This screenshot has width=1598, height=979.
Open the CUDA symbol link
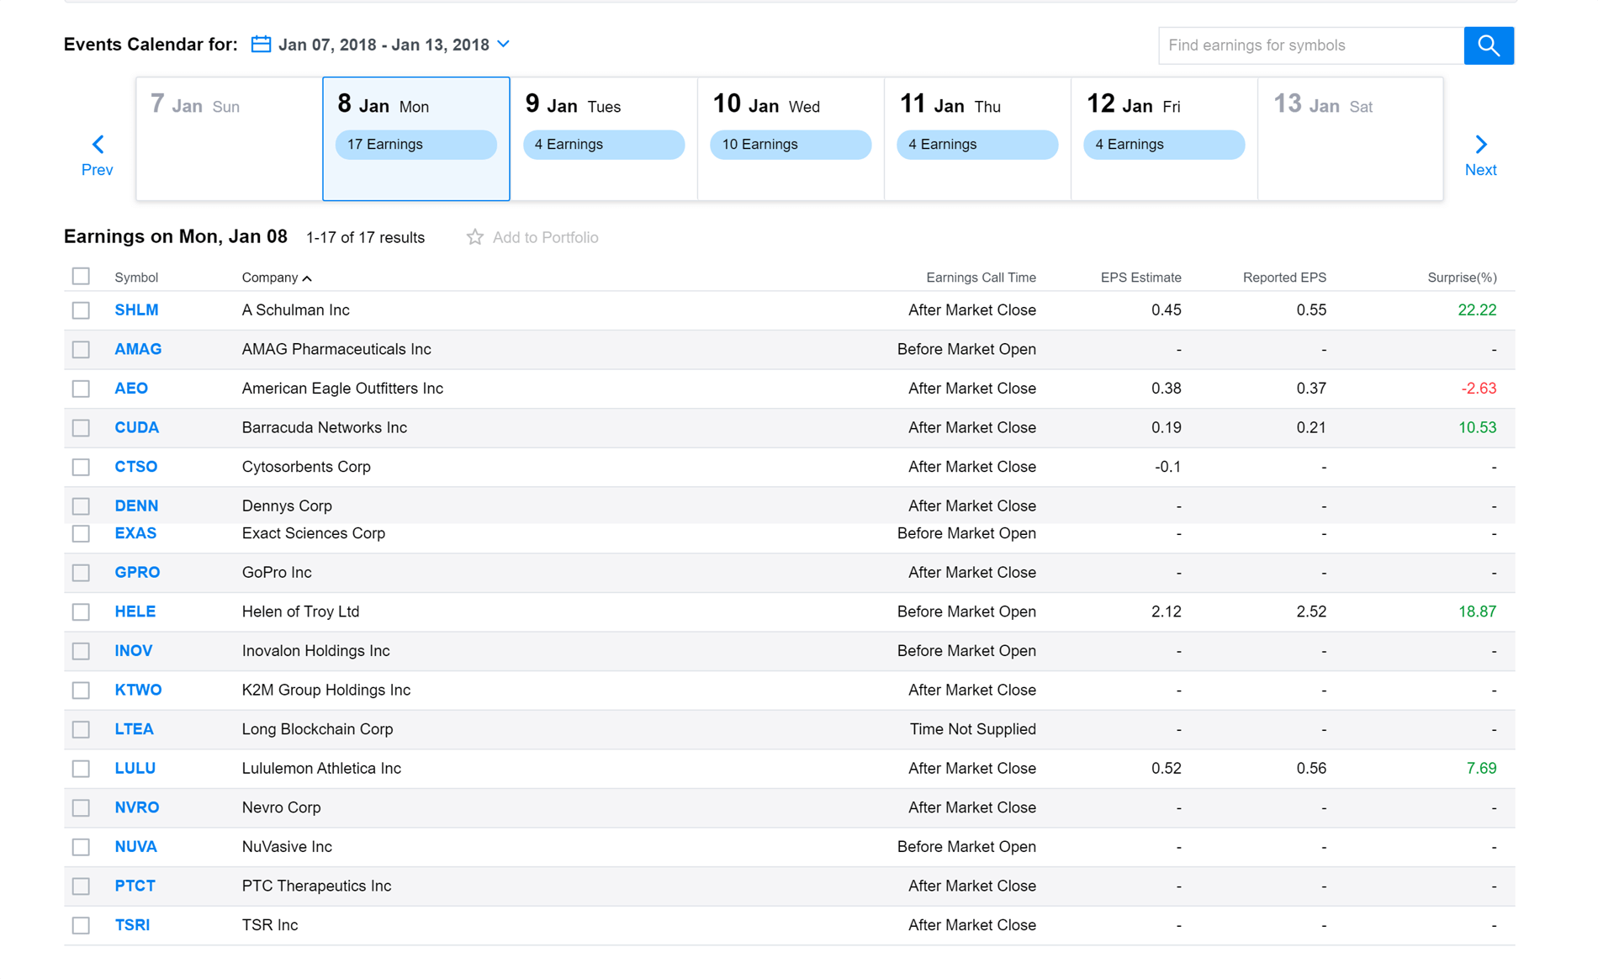pos(136,427)
